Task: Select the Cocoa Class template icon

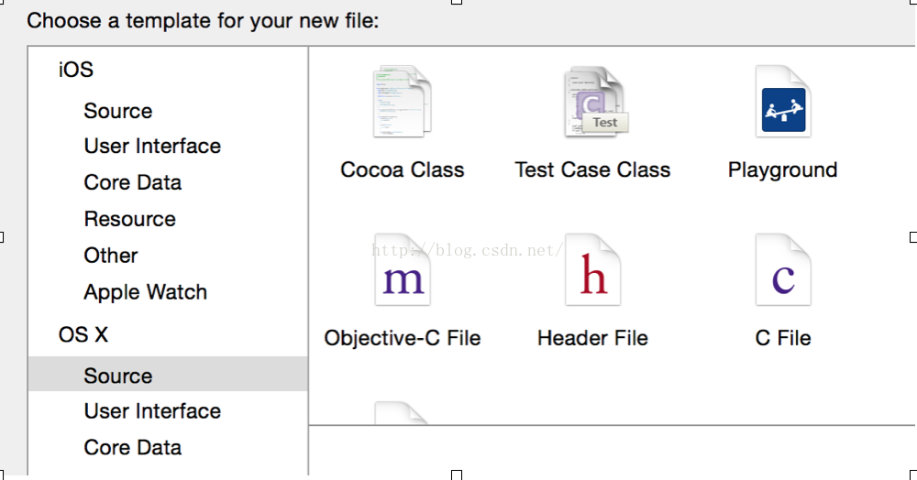Action: pyautogui.click(x=403, y=102)
